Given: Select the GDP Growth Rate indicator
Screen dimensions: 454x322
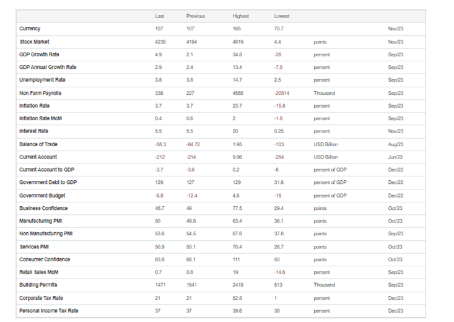Looking at the screenshot, I should point(39,54).
